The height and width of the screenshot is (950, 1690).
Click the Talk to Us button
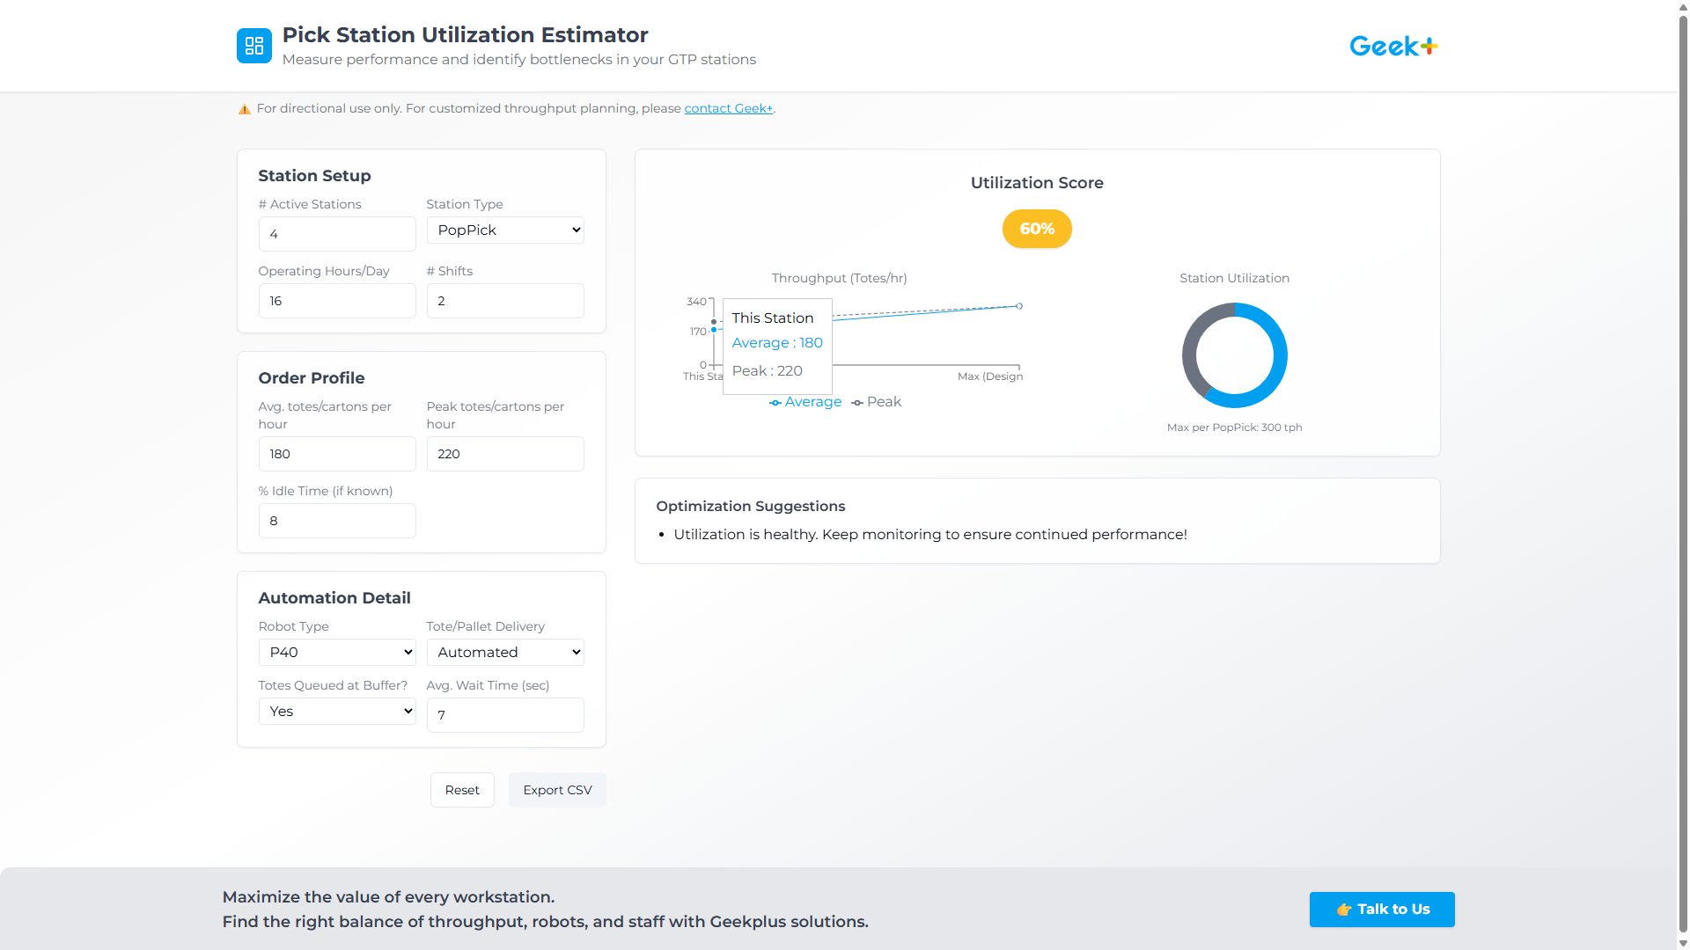(1381, 910)
